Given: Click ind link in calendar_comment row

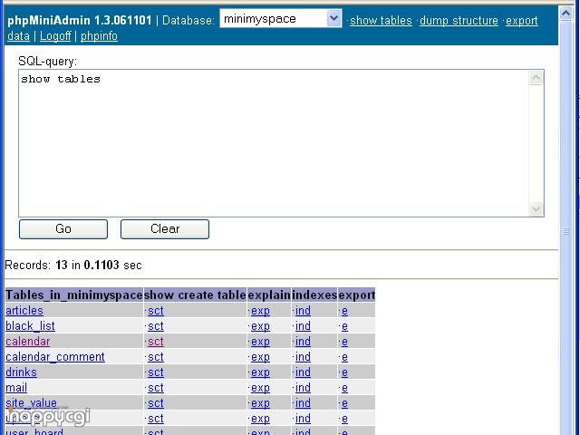Looking at the screenshot, I should (303, 357).
